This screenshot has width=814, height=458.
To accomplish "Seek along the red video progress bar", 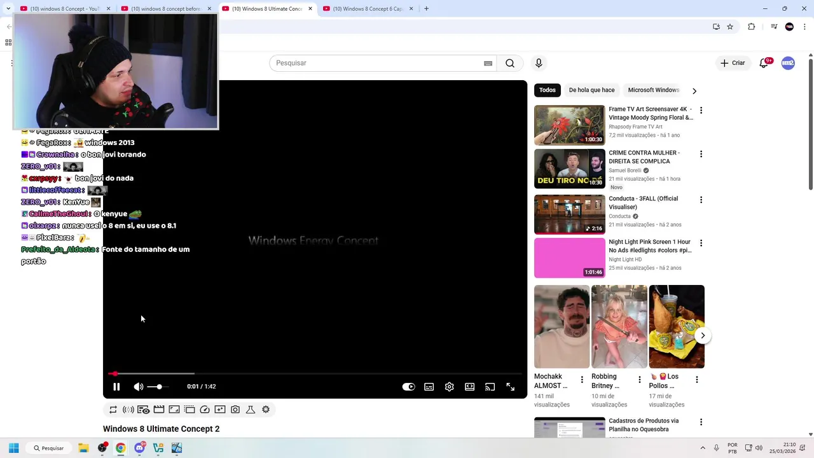I will pos(315,373).
